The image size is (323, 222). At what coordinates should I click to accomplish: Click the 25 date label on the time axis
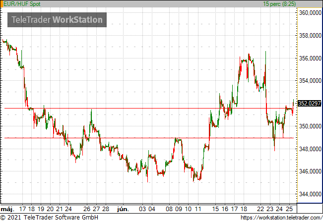289,209
